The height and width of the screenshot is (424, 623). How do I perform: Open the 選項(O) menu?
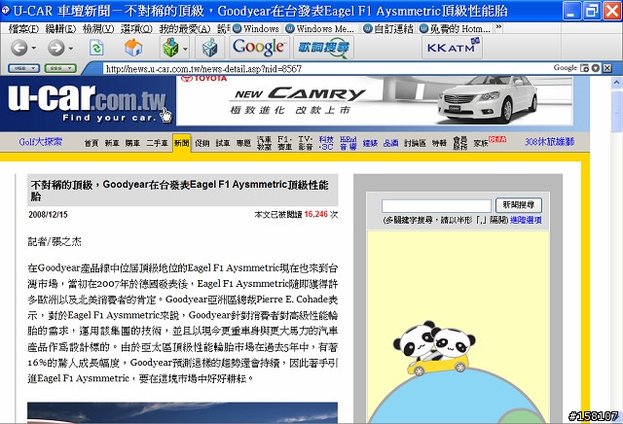pyautogui.click(x=136, y=28)
